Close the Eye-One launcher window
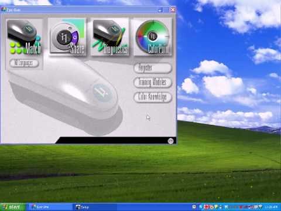Screen dimensions: 281x211 click(x=173, y=10)
